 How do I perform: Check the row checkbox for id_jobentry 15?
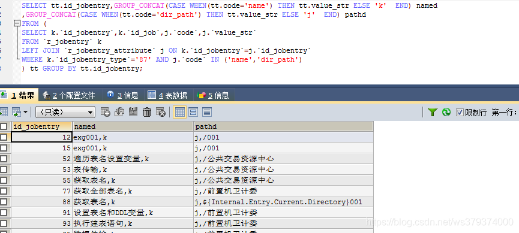click(4, 148)
